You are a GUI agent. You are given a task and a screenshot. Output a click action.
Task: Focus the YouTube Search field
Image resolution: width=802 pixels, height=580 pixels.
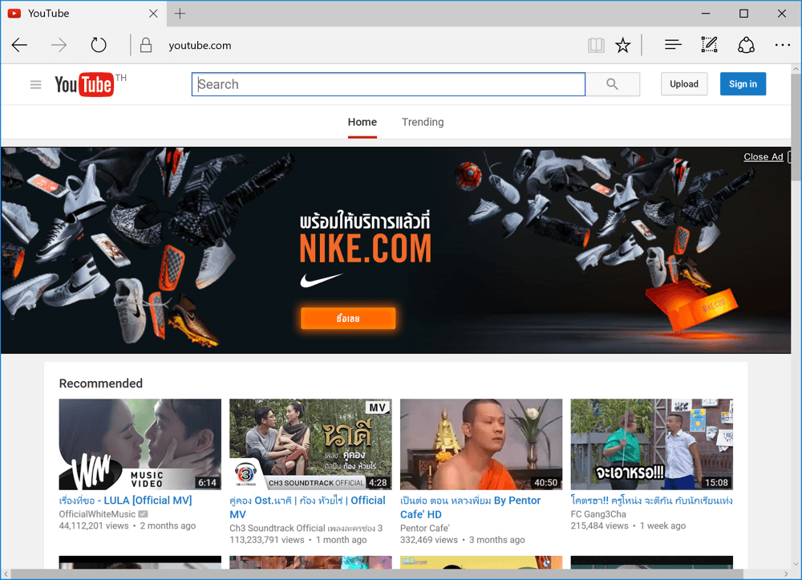pos(388,84)
